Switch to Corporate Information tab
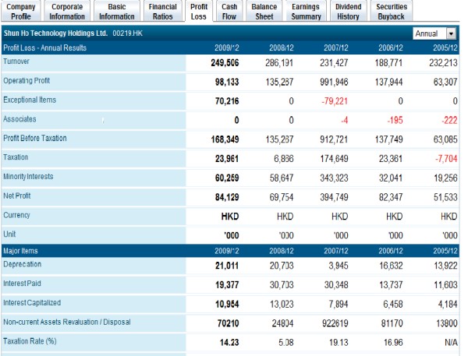The width and height of the screenshot is (468, 356). (x=67, y=12)
